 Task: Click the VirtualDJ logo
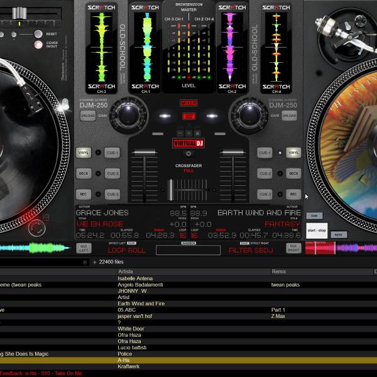[188, 143]
